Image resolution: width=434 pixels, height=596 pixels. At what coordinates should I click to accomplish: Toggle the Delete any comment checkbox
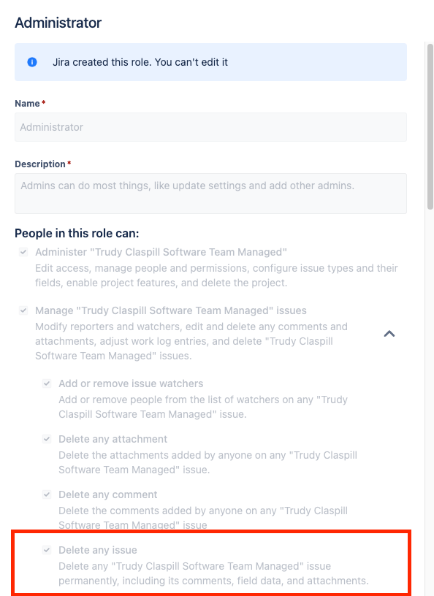[x=47, y=494]
